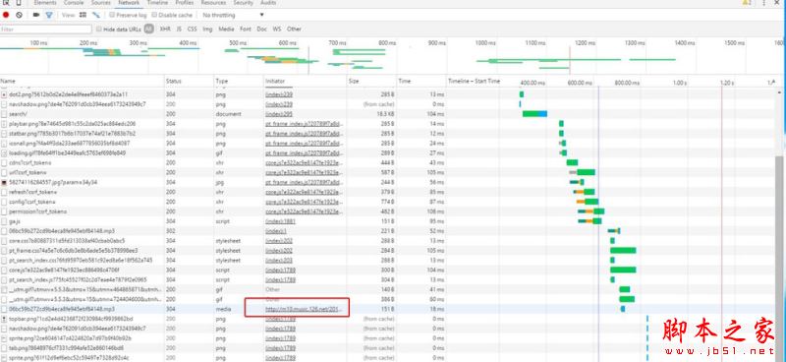Focus the Filter text input
The height and width of the screenshot is (362, 786).
coord(46,30)
